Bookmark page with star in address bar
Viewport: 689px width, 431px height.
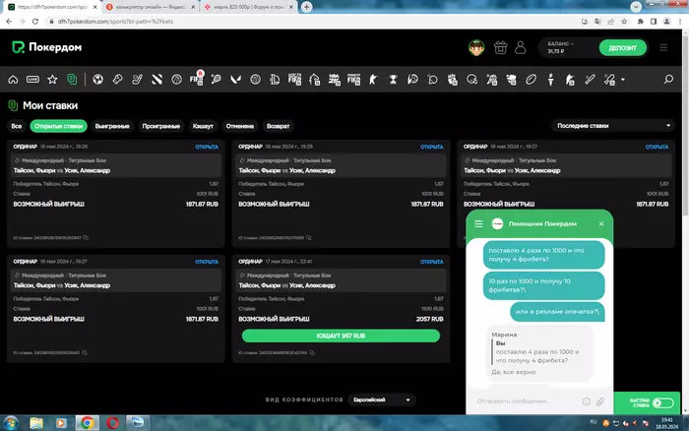pyautogui.click(x=624, y=21)
